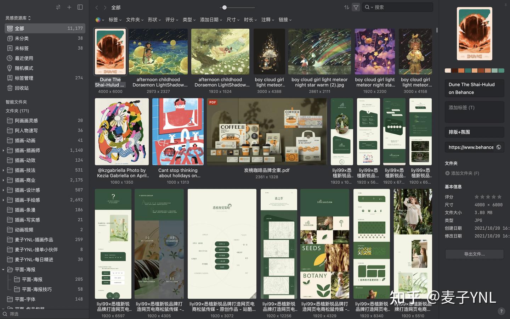Click the 随机模式 lightbulb icon

[x=10, y=68]
